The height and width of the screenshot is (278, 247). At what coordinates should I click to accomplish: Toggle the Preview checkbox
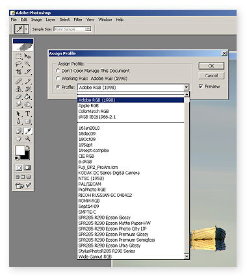[x=201, y=86]
